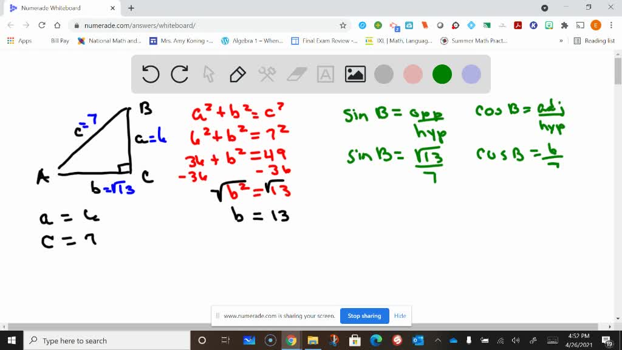
Task: Click the Redo icon on the whiteboard toolbar
Action: [x=180, y=74]
